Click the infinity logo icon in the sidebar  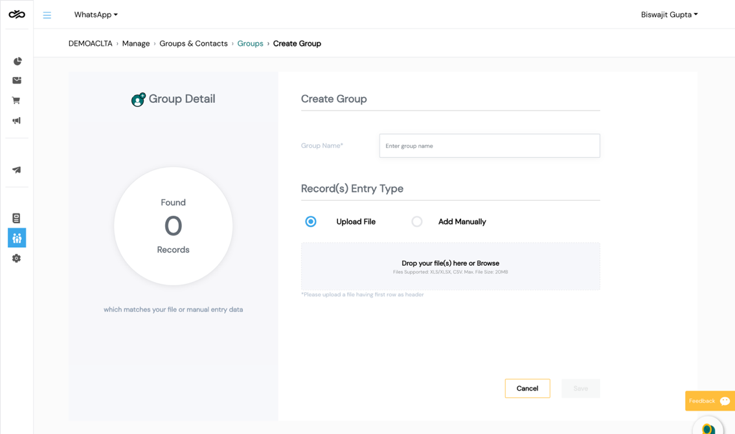(17, 14)
